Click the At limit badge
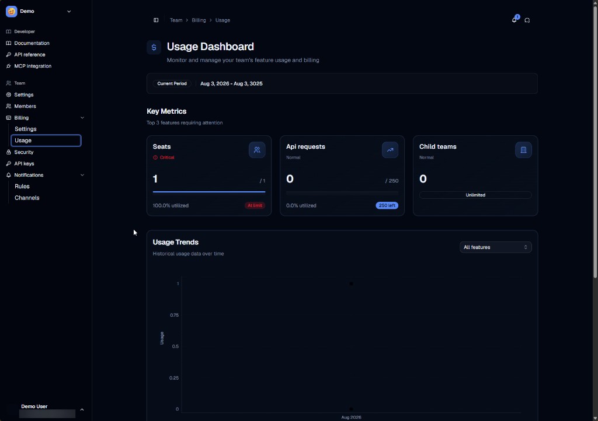 [255, 206]
